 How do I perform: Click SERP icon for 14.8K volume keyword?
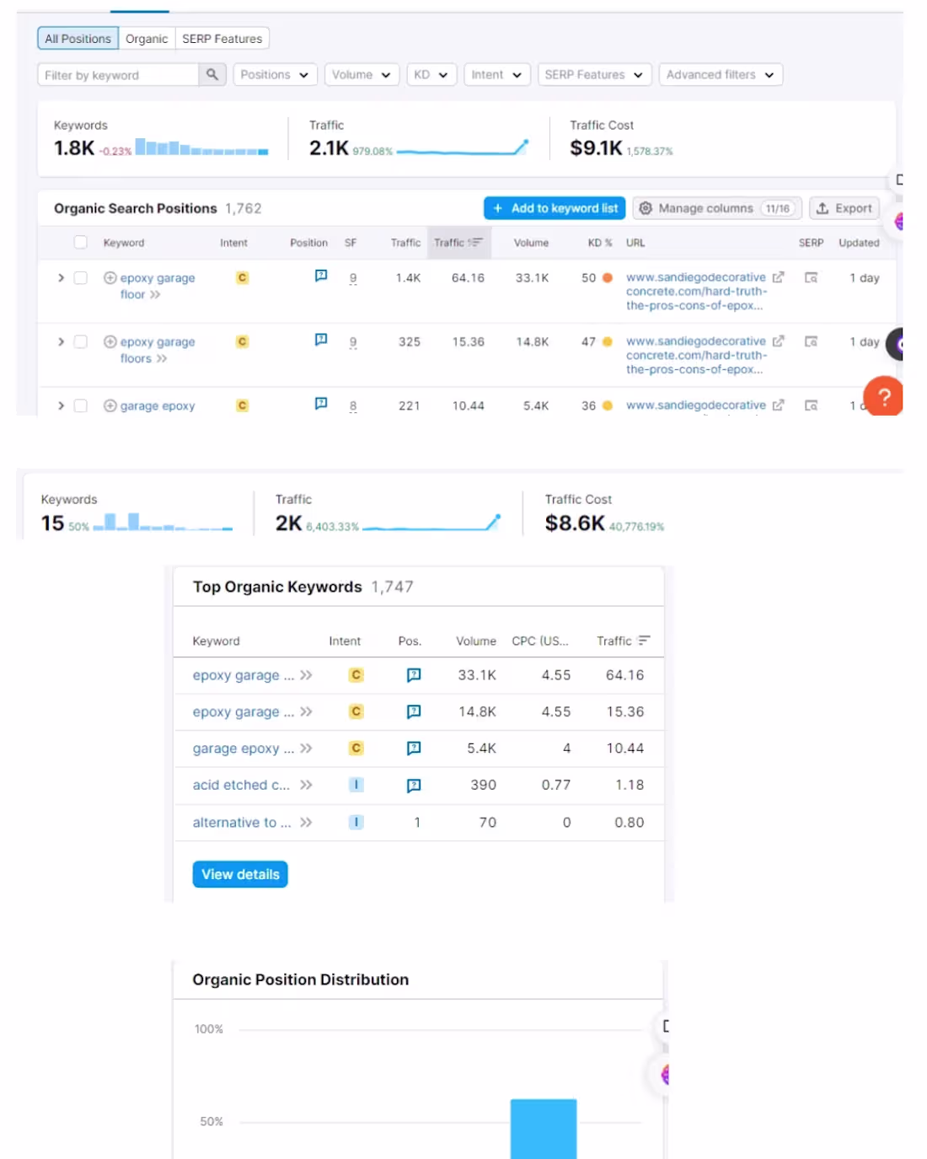tap(414, 711)
